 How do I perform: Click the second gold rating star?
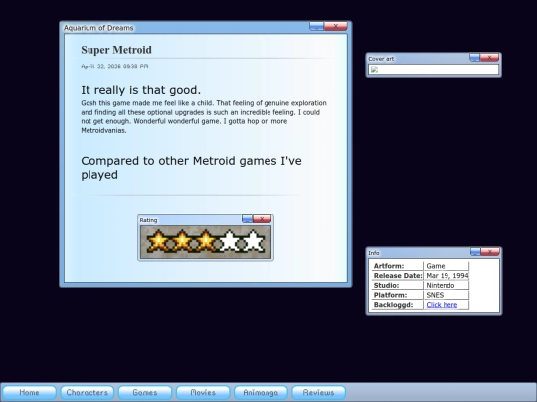tap(182, 241)
